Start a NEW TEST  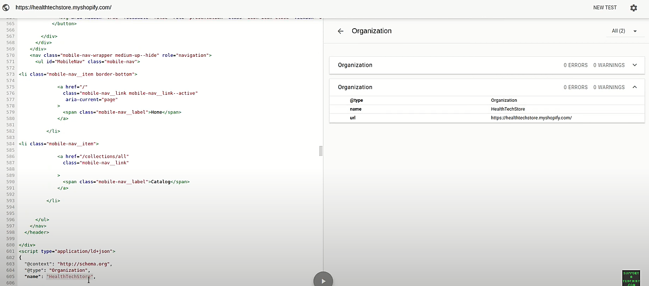tap(604, 8)
